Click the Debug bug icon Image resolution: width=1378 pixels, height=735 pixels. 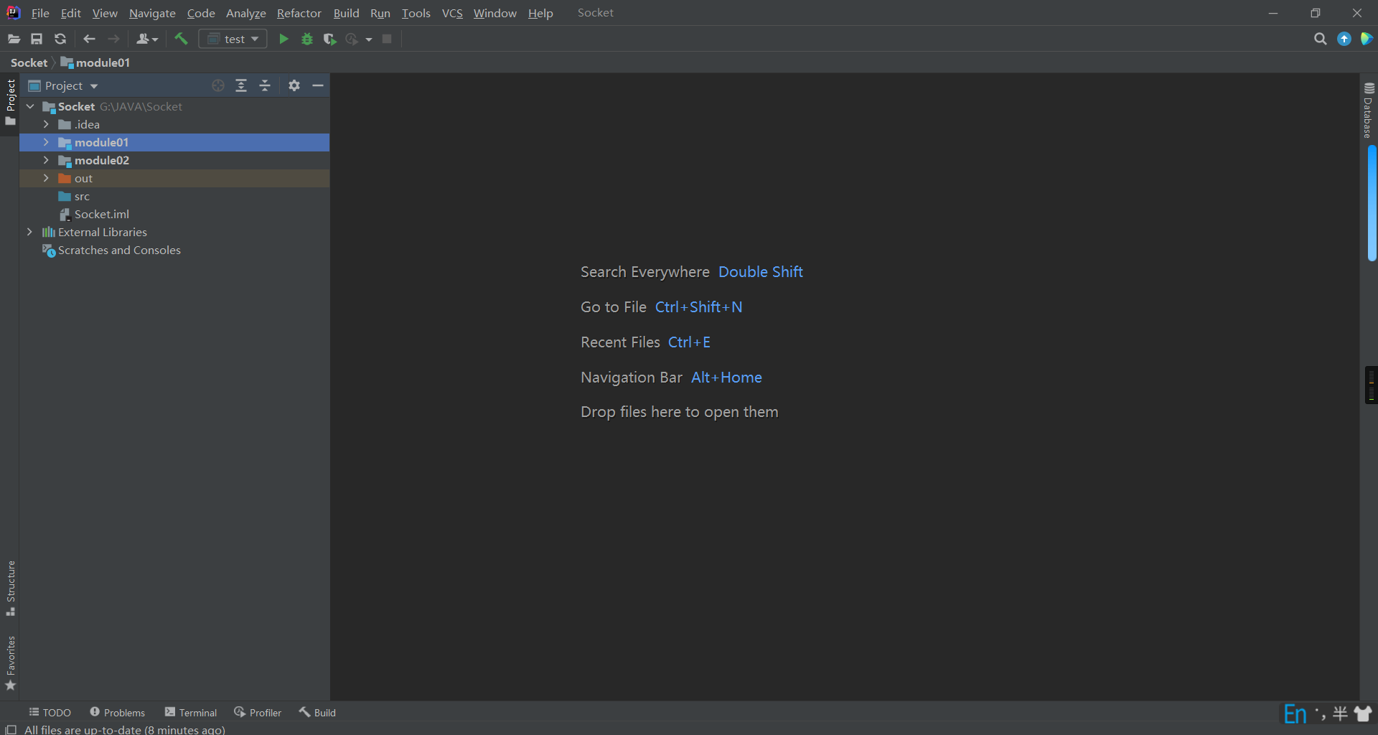click(307, 39)
